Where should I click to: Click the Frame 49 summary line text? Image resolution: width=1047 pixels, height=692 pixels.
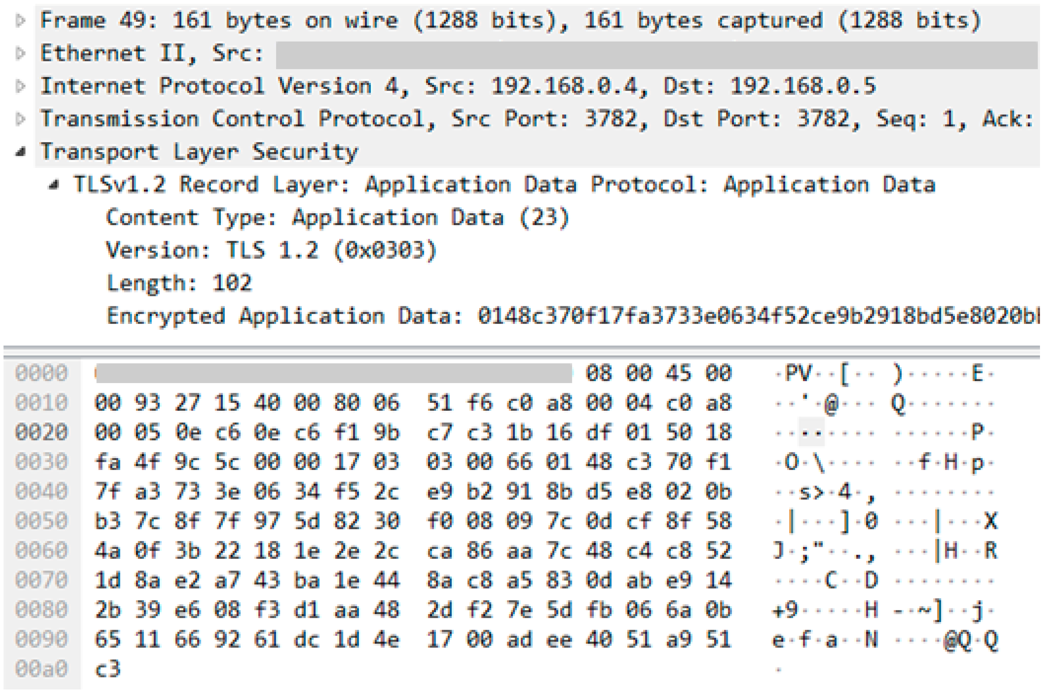[x=511, y=20]
